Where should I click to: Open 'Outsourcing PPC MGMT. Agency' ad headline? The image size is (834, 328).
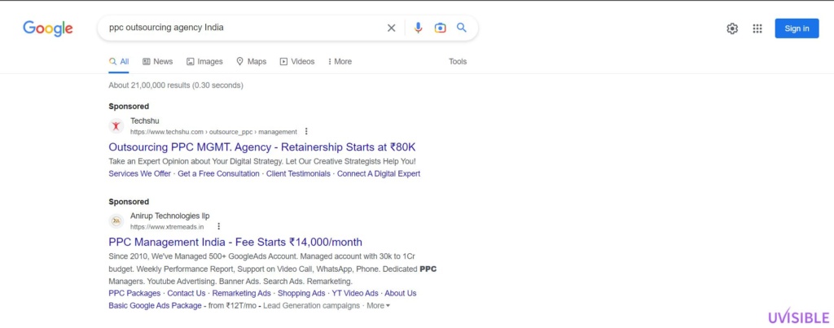coord(261,147)
